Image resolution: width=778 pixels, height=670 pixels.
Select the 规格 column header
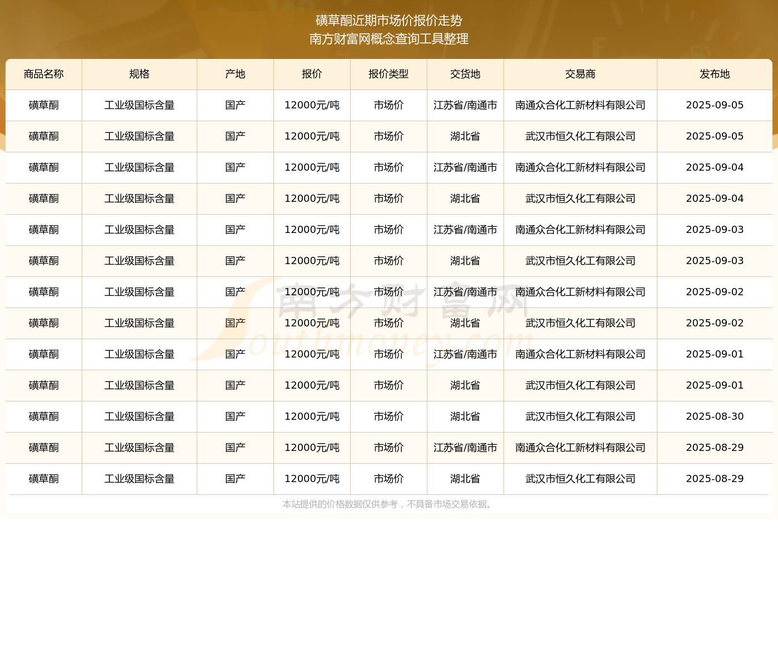[139, 74]
